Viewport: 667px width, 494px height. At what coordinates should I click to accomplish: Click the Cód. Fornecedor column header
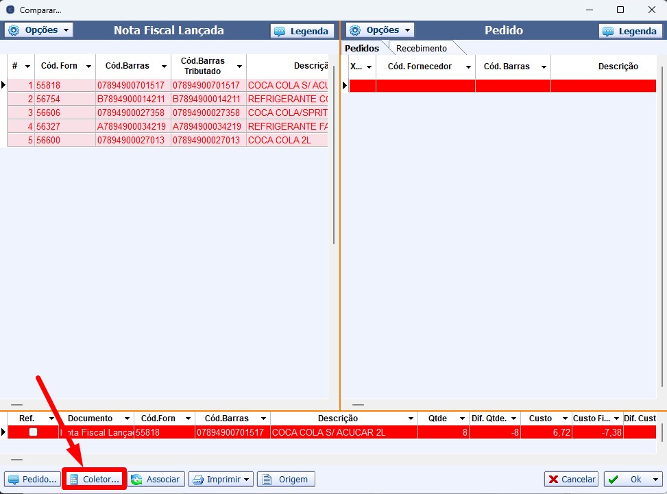pyautogui.click(x=420, y=67)
